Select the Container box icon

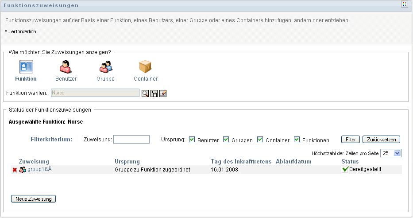145,67
